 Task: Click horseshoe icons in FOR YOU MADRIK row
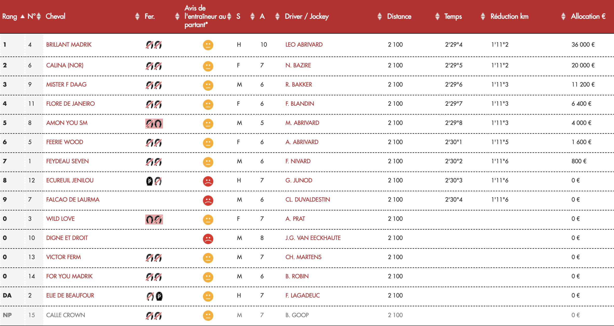click(154, 277)
